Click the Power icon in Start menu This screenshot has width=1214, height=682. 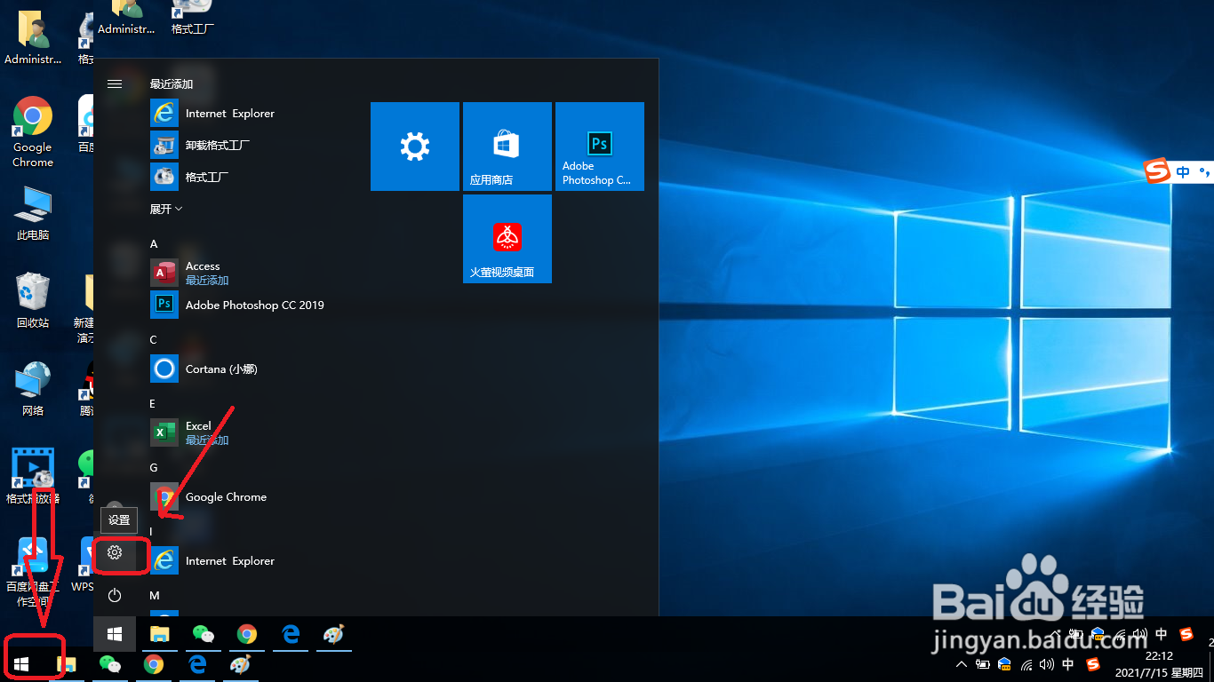115,595
